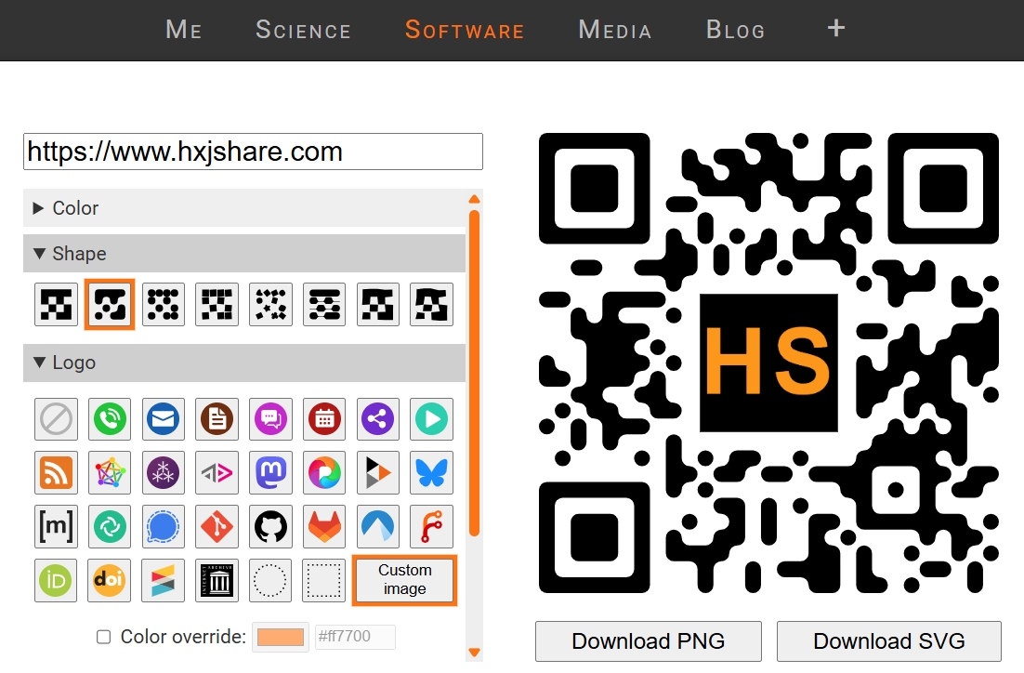
Task: Enable the Color override checkbox
Action: pos(104,637)
